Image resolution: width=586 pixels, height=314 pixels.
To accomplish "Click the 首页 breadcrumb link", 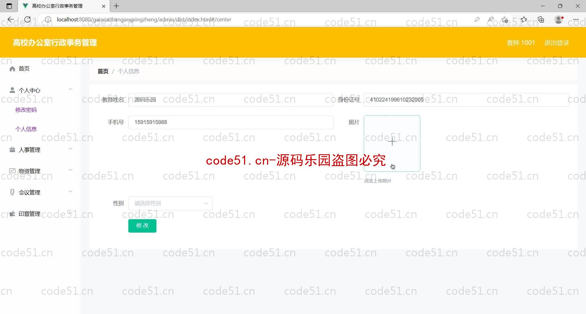I will 103,71.
